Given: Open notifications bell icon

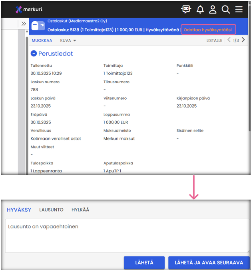Looking at the screenshot, I should pos(200,9).
